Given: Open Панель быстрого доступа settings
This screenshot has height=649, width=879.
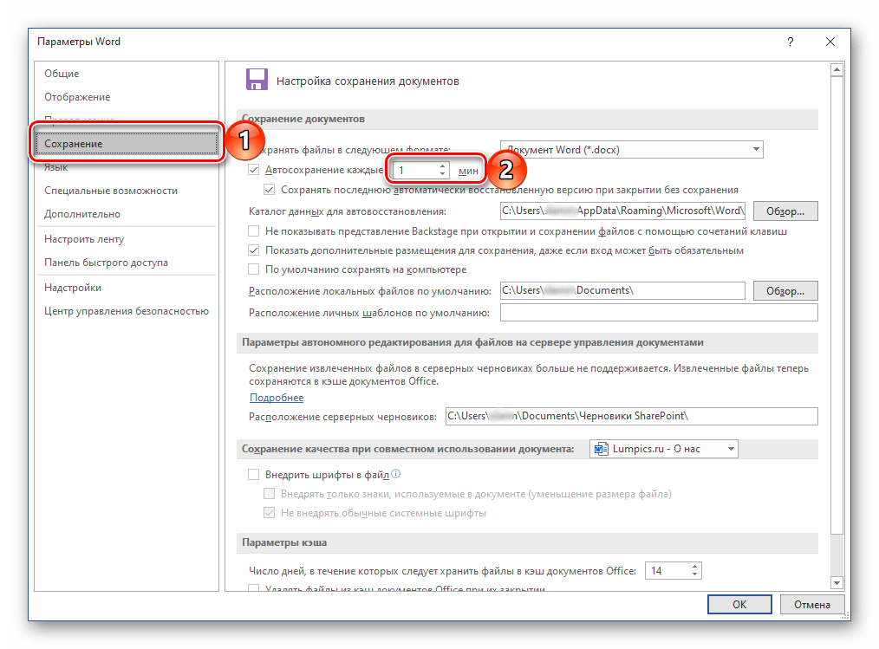Looking at the screenshot, I should pyautogui.click(x=106, y=263).
